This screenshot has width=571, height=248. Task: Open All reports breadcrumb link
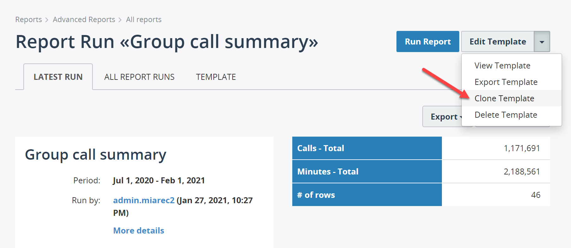[x=144, y=20]
